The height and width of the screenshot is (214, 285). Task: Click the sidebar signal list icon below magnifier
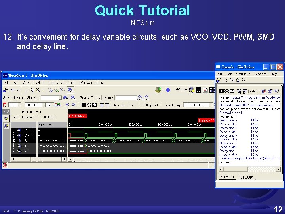tap(6, 126)
